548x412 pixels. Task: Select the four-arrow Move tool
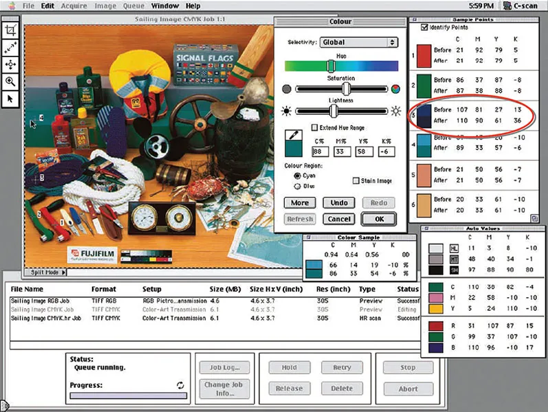pyautogui.click(x=10, y=65)
